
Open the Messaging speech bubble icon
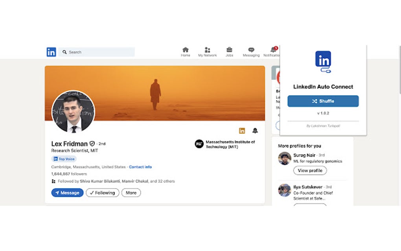coord(251,51)
